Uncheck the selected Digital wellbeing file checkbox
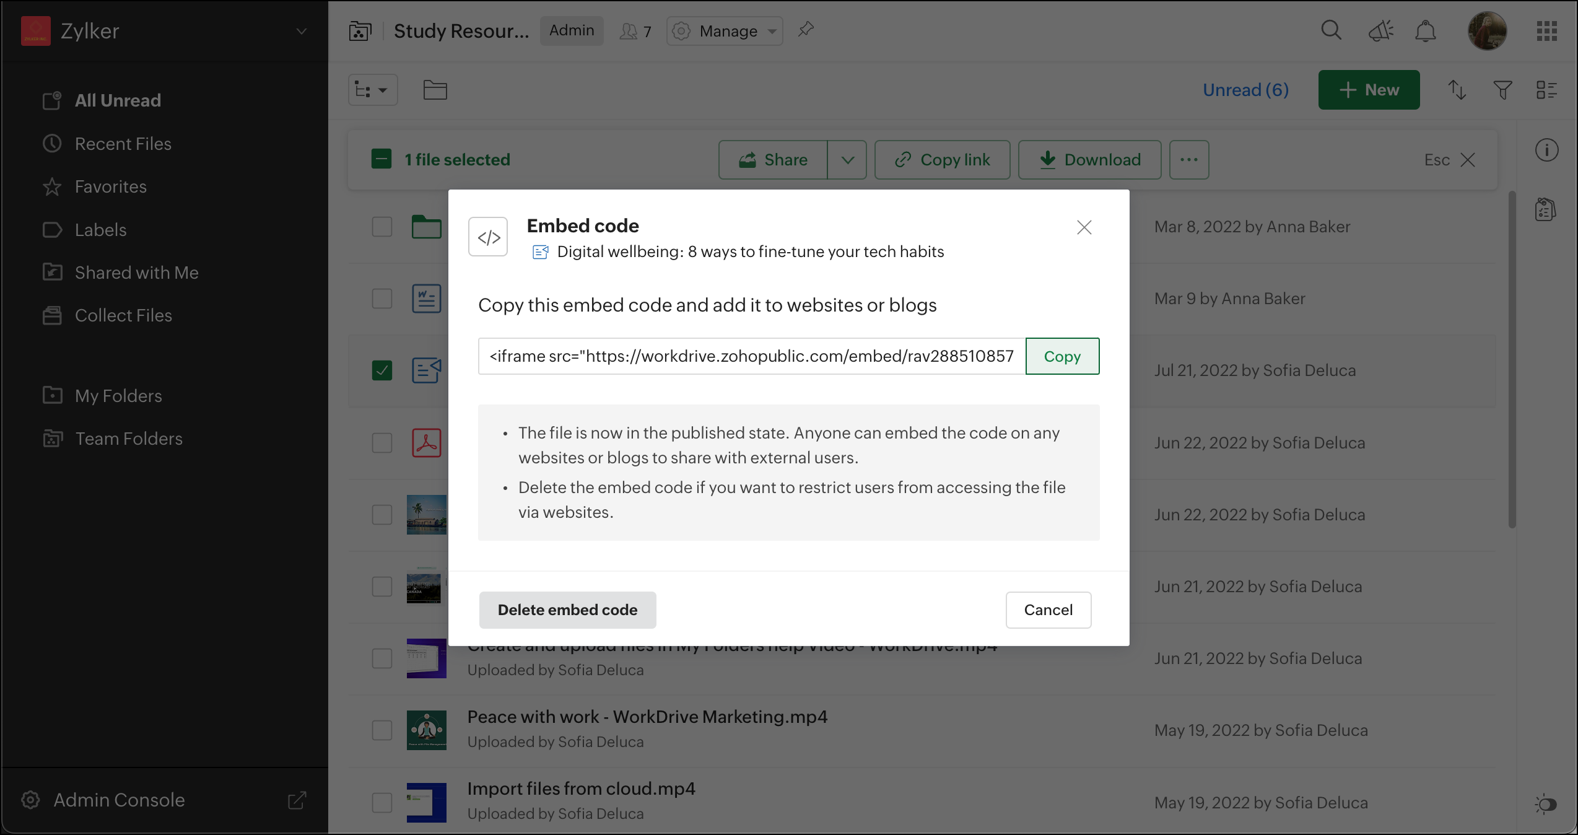The width and height of the screenshot is (1578, 835). pos(382,370)
